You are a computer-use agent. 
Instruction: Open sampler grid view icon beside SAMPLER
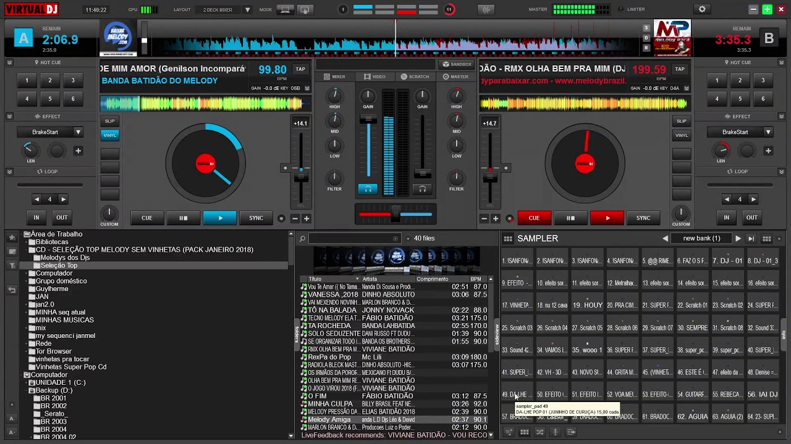(x=508, y=239)
